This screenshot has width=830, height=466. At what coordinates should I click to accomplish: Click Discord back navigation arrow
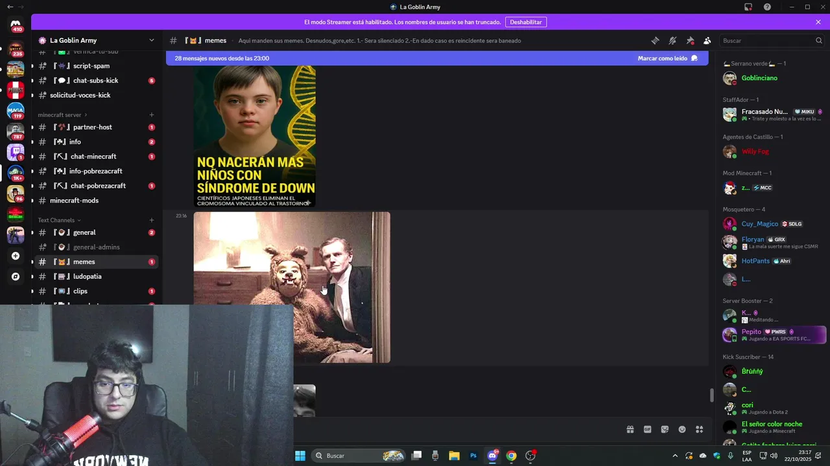point(10,7)
